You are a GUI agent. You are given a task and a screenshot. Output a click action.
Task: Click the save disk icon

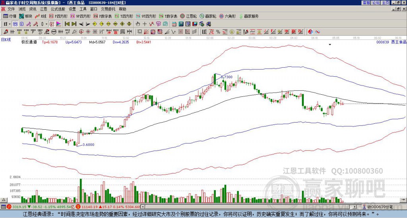[195, 24]
